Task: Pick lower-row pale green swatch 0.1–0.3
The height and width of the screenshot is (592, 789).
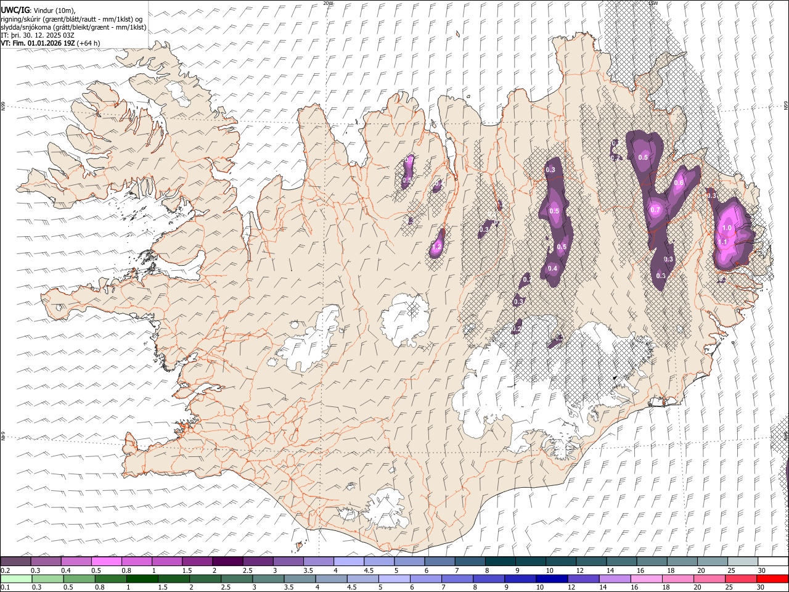Action: point(16,578)
